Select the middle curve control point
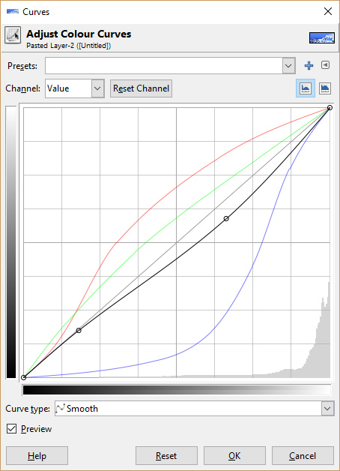Viewport: 340px width, 471px height. [x=226, y=219]
